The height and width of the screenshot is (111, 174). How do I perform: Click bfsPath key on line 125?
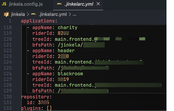click(42, 68)
